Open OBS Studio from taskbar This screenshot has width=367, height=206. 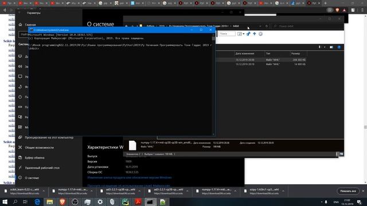[x=75, y=202]
